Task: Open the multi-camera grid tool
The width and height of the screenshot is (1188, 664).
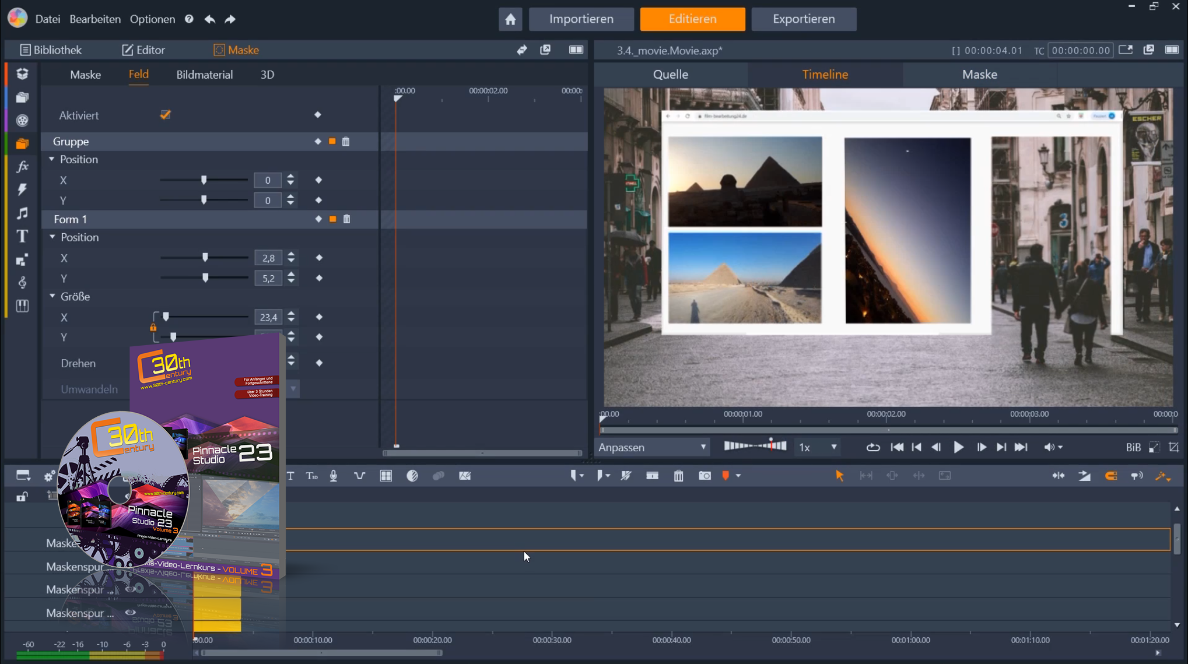Action: [x=386, y=476]
